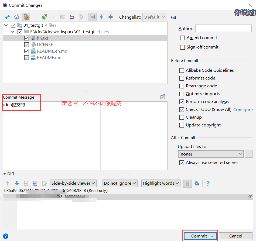Click the Jump to Source pencil icon in the top toolbar
256x241 pixels.
[x=81, y=17]
